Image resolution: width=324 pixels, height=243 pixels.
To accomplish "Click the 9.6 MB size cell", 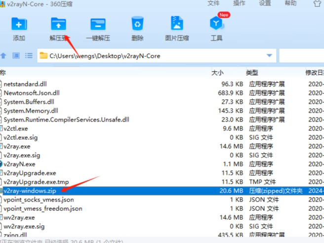I will pos(233,128).
